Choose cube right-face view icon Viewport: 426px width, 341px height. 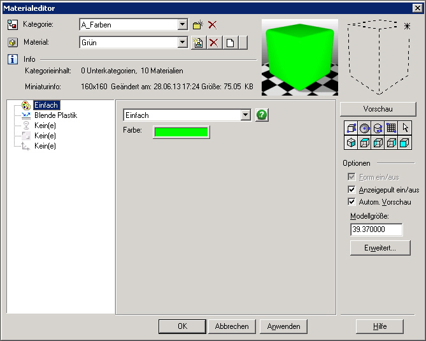click(x=391, y=143)
